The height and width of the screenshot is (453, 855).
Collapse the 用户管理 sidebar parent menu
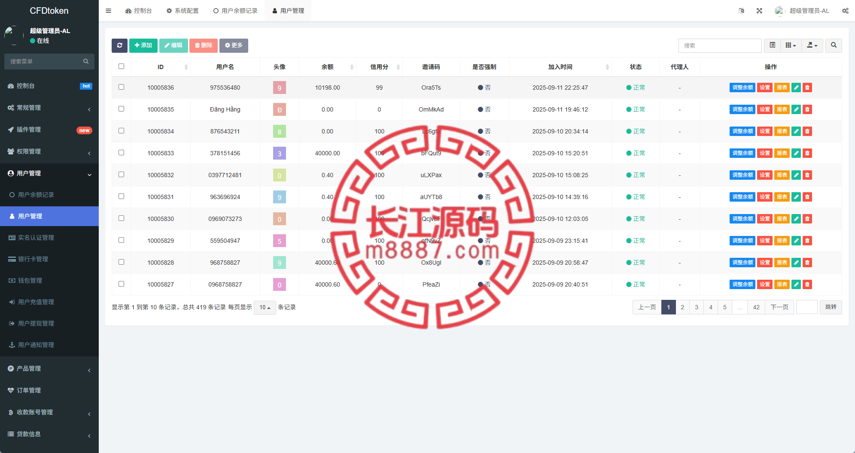pyautogui.click(x=49, y=173)
